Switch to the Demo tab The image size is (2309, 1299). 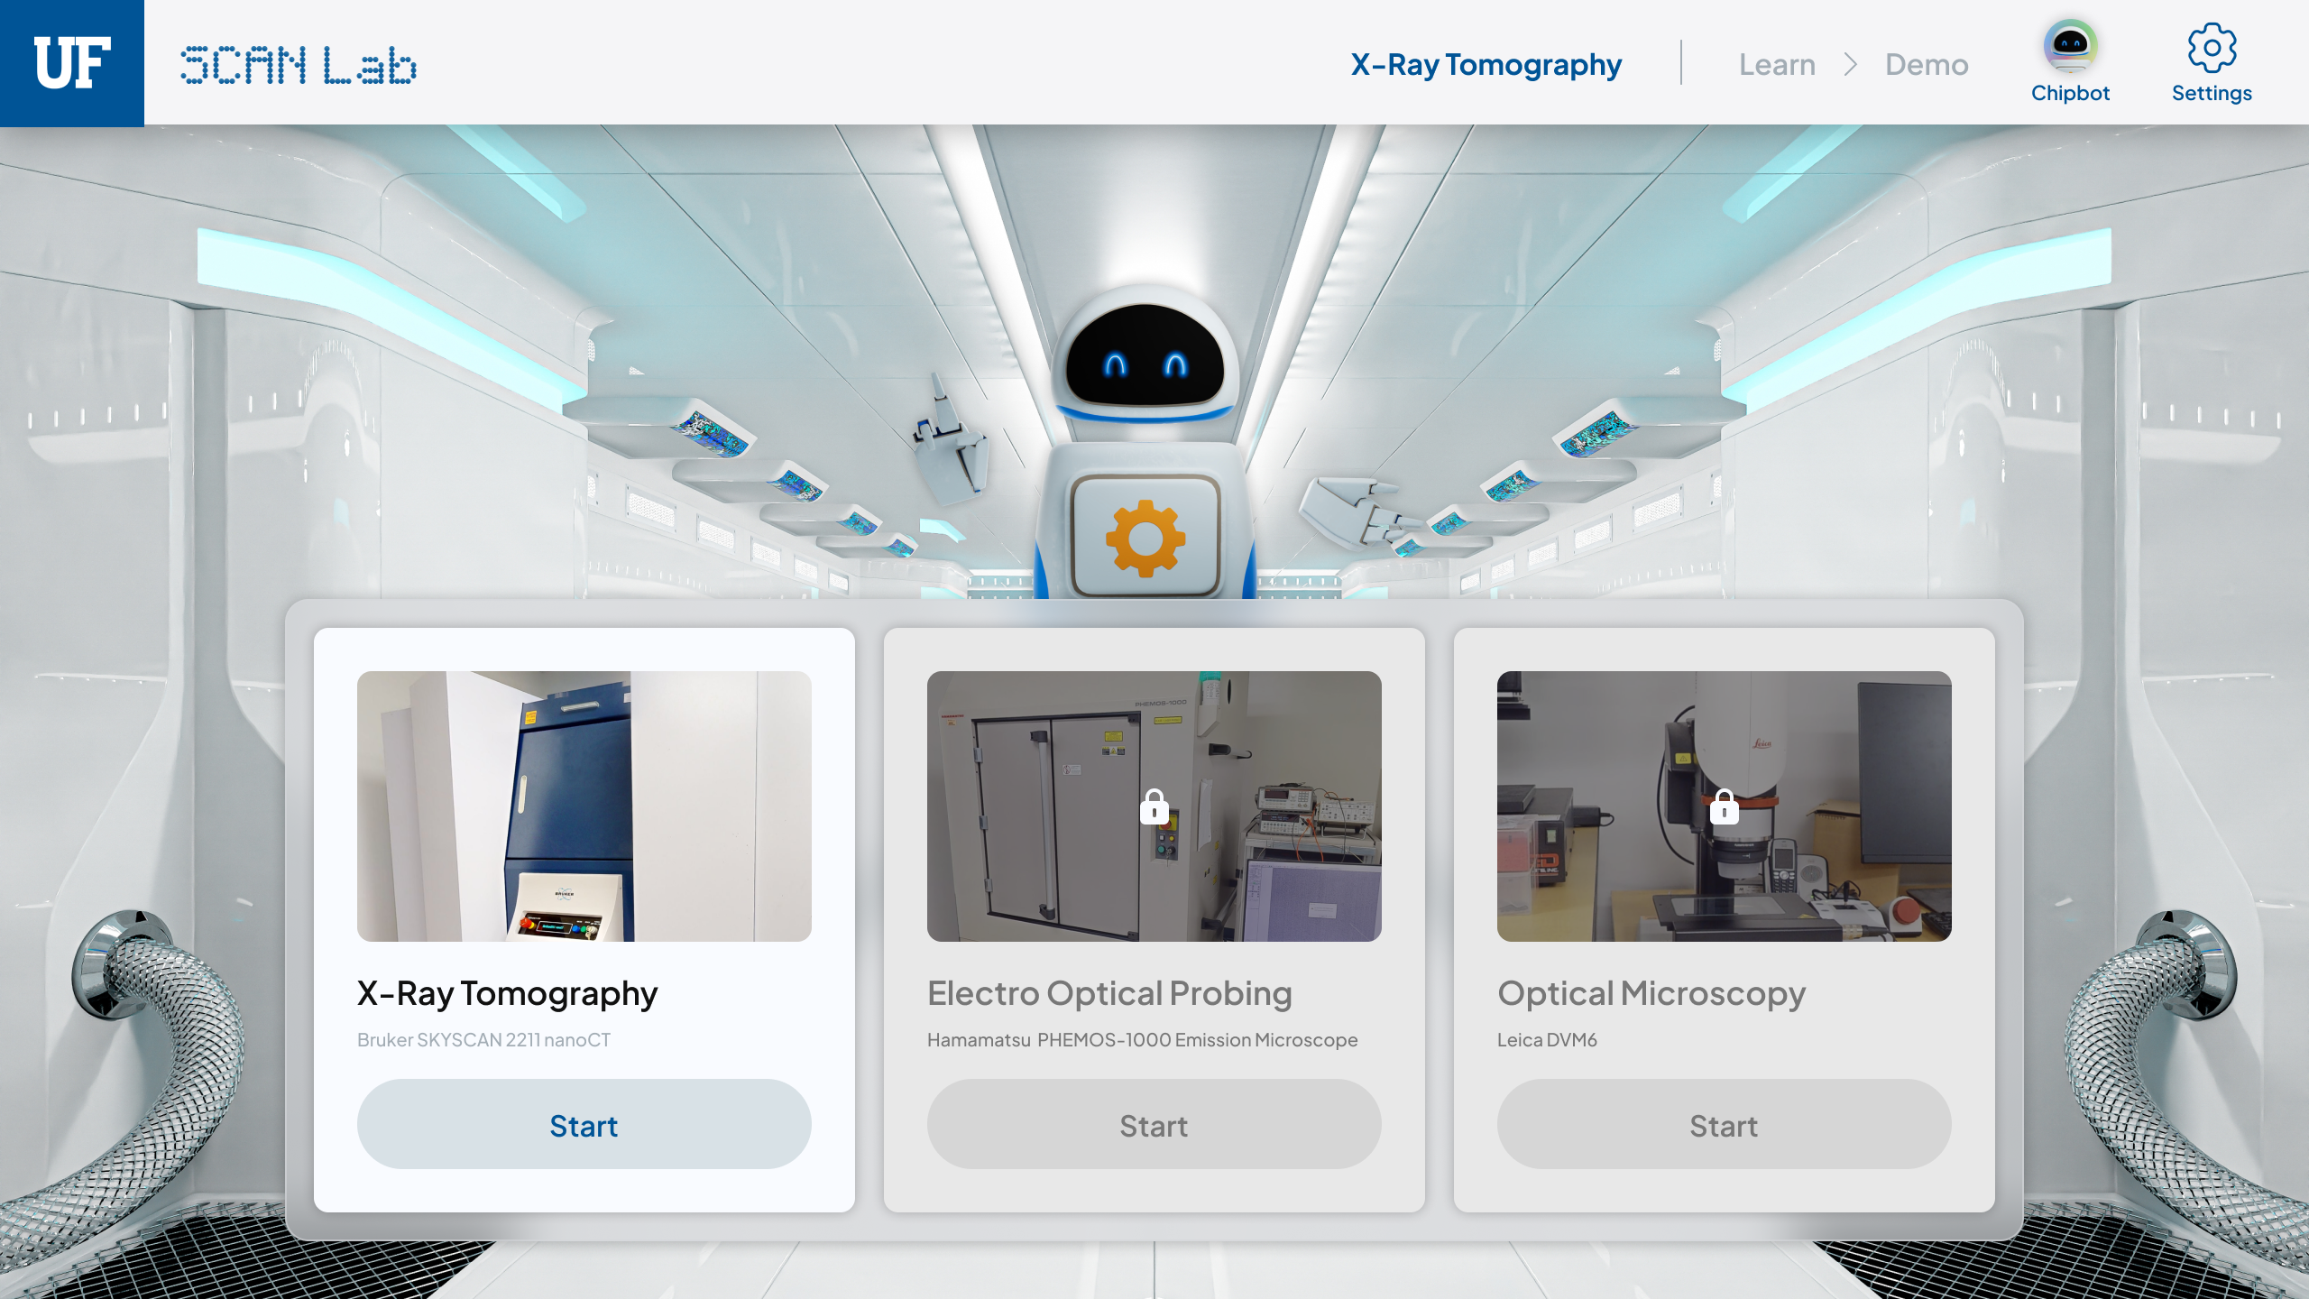point(1927,65)
